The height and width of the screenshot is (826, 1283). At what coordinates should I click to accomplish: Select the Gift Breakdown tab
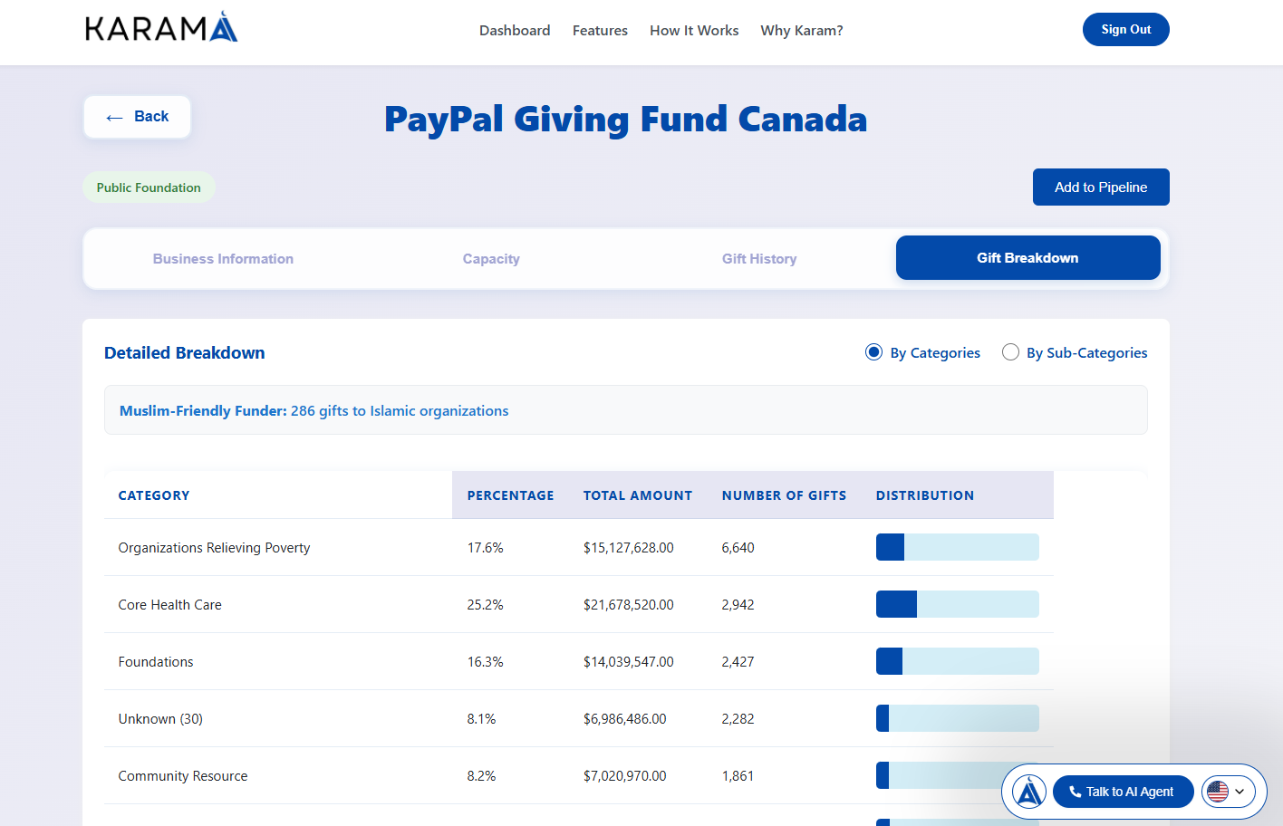tap(1028, 258)
